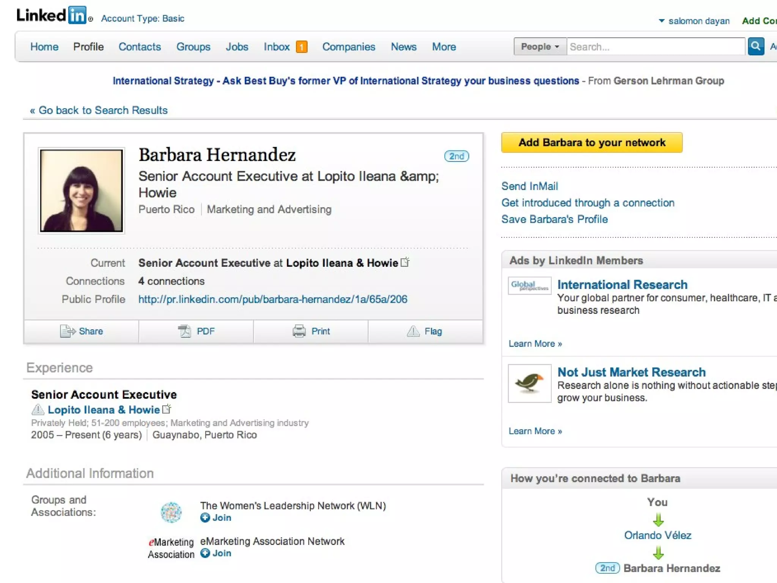Click the Flag warning icon
This screenshot has height=583, width=777.
[413, 331]
